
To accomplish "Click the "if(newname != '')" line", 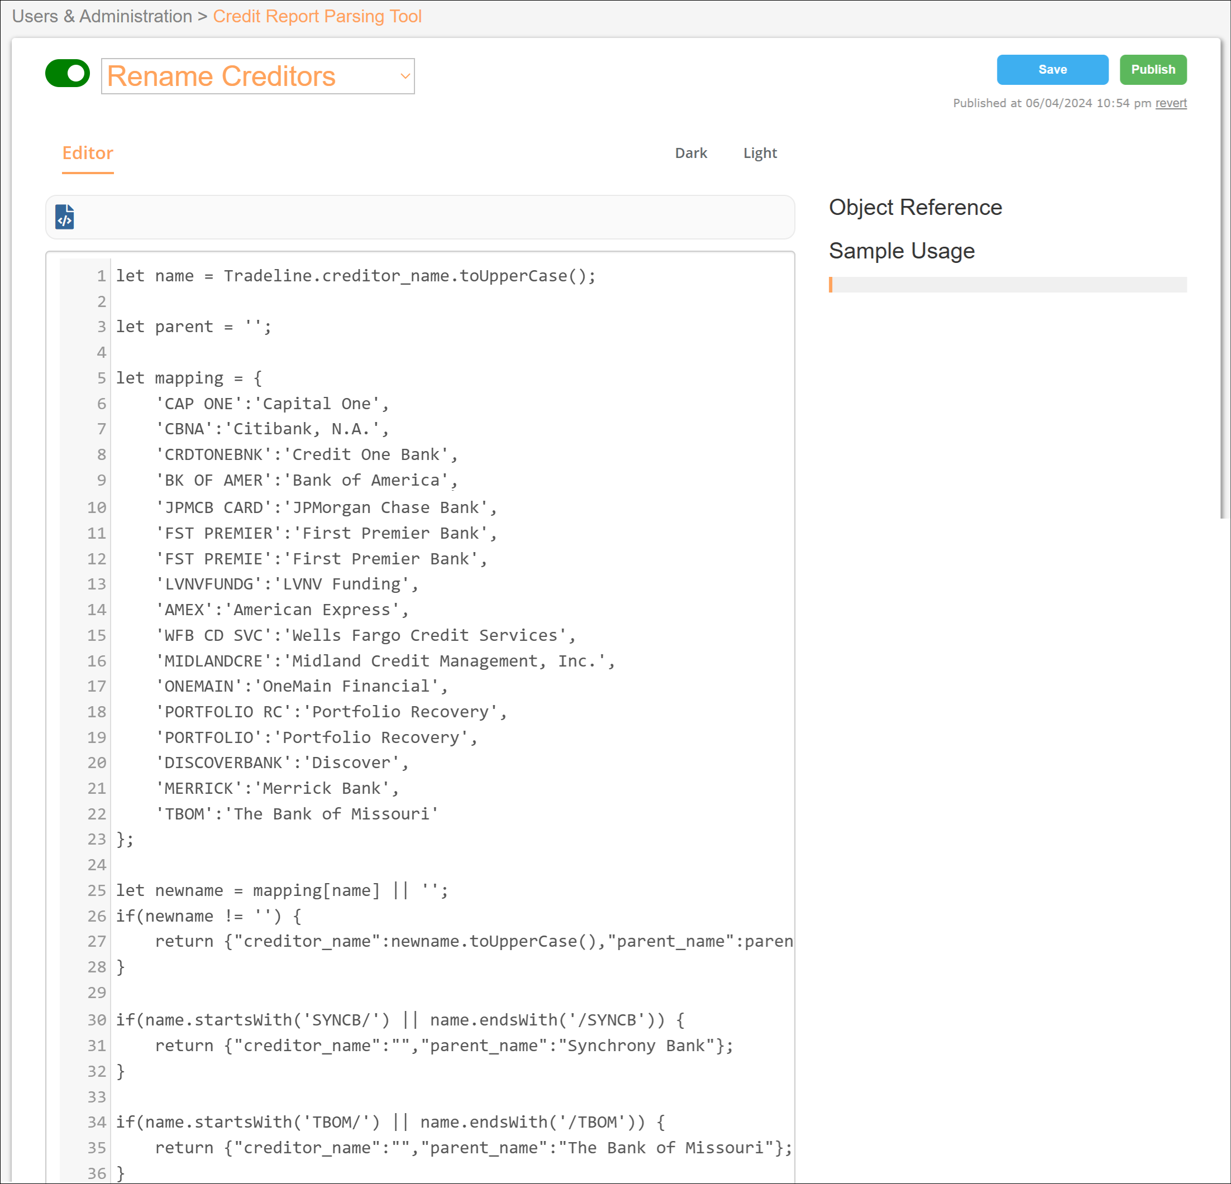I will [x=208, y=917].
